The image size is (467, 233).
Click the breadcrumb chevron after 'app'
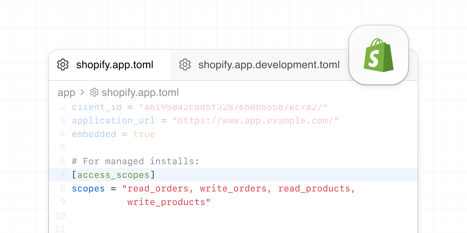(x=82, y=92)
